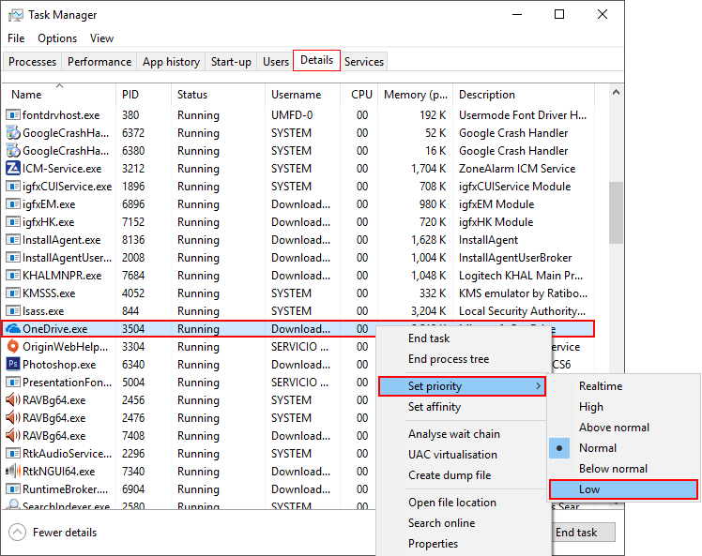Click the scrollbar up arrow
This screenshot has width=702, height=556.
tap(616, 92)
